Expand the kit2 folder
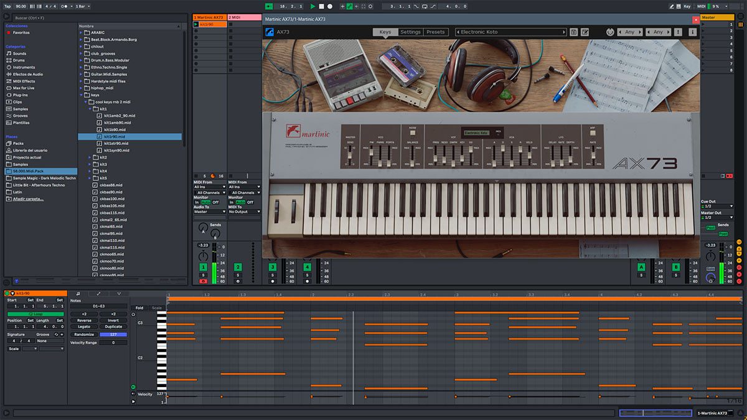747x420 pixels. coord(90,157)
